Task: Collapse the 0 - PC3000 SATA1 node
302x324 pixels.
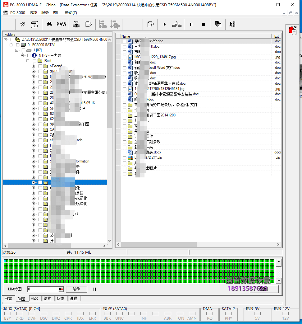Action: [11, 45]
